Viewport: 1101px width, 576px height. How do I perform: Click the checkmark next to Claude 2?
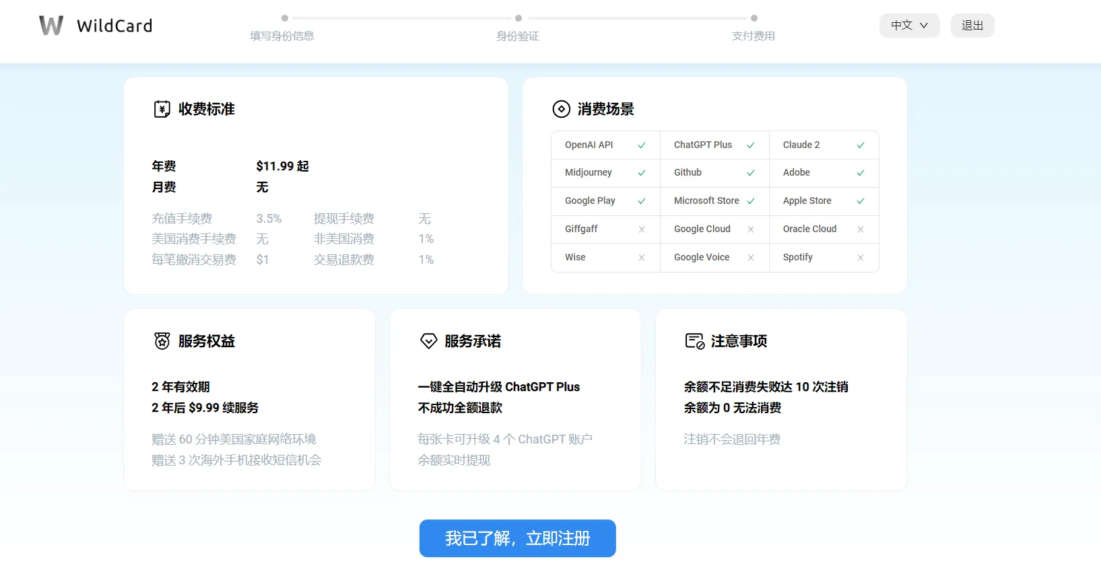pos(860,145)
